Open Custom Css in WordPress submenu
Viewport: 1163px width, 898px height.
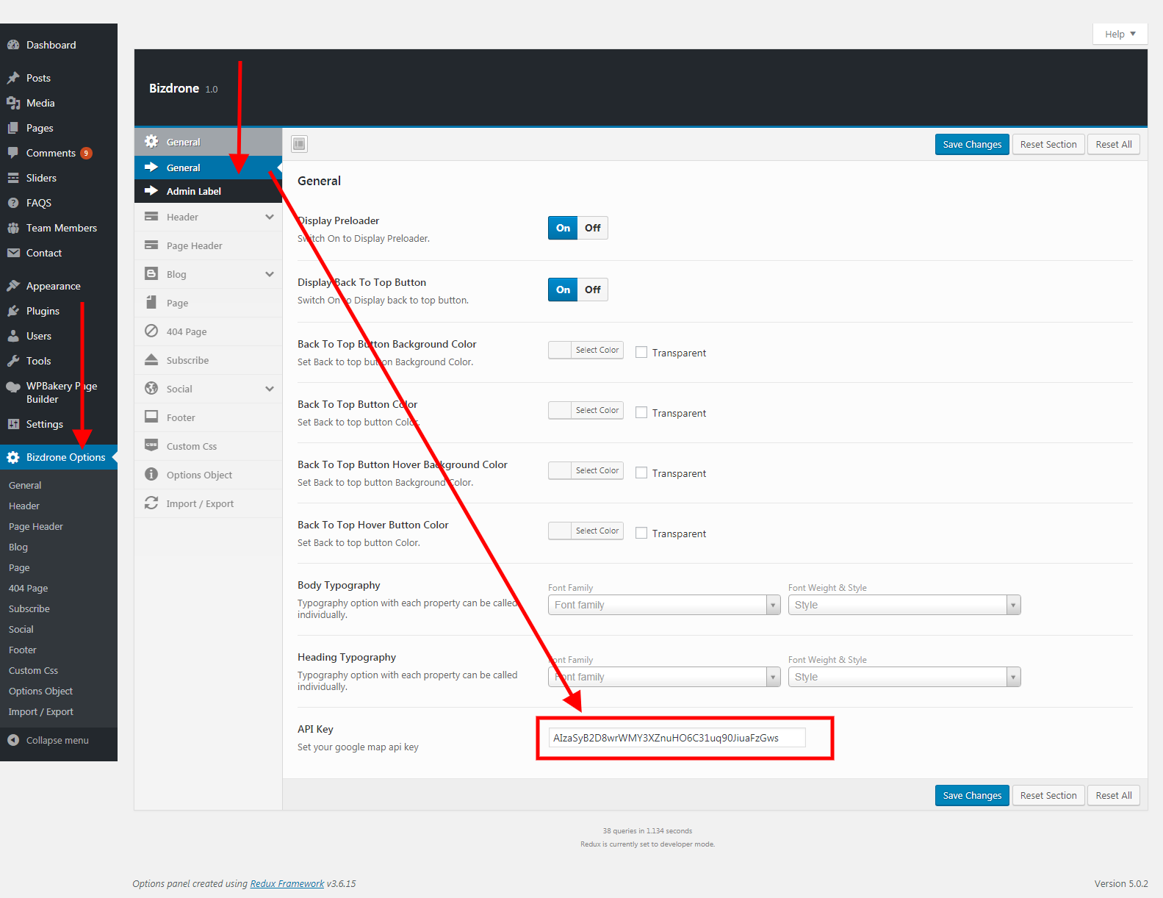pos(33,670)
